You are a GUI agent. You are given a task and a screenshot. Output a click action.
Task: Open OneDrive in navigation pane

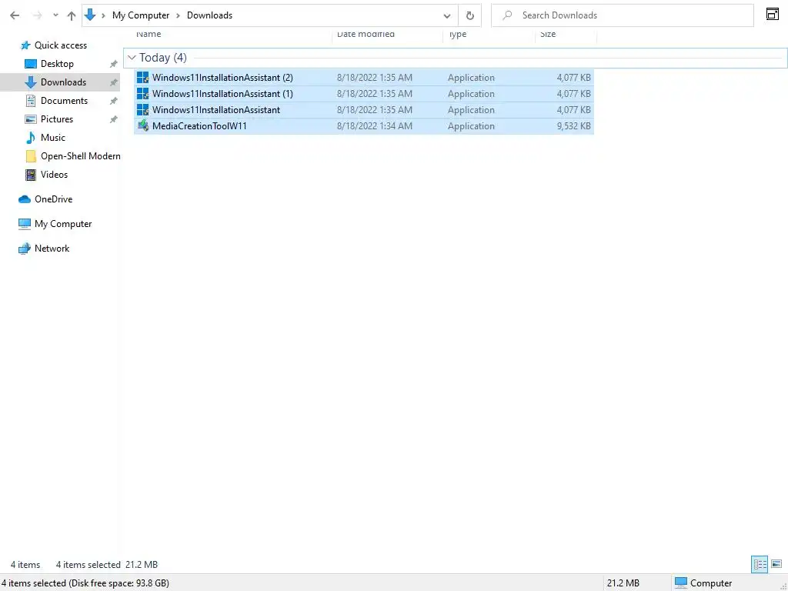(x=53, y=199)
